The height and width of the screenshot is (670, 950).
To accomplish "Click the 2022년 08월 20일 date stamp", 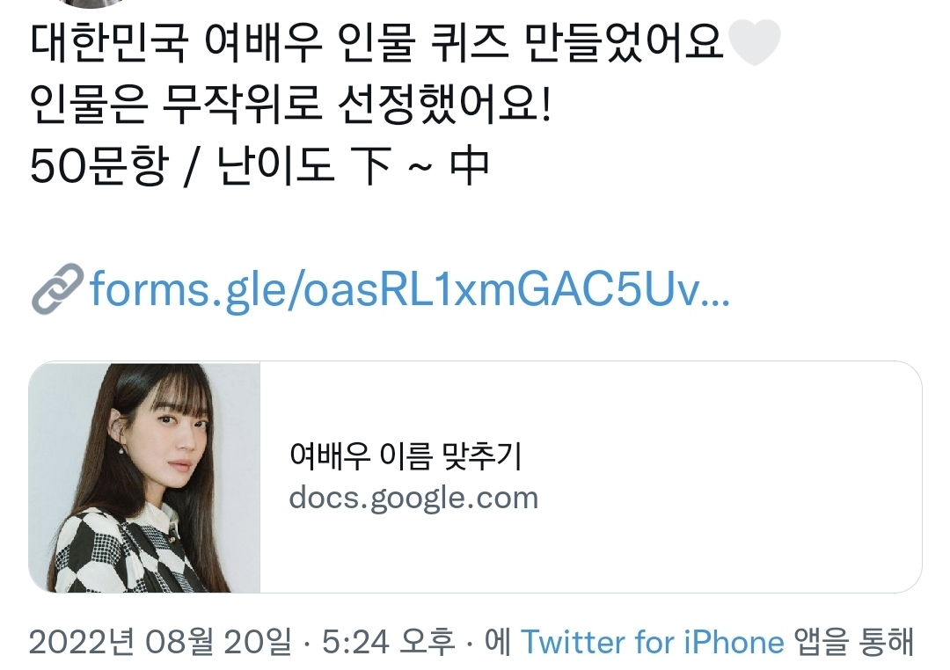I will [x=160, y=642].
